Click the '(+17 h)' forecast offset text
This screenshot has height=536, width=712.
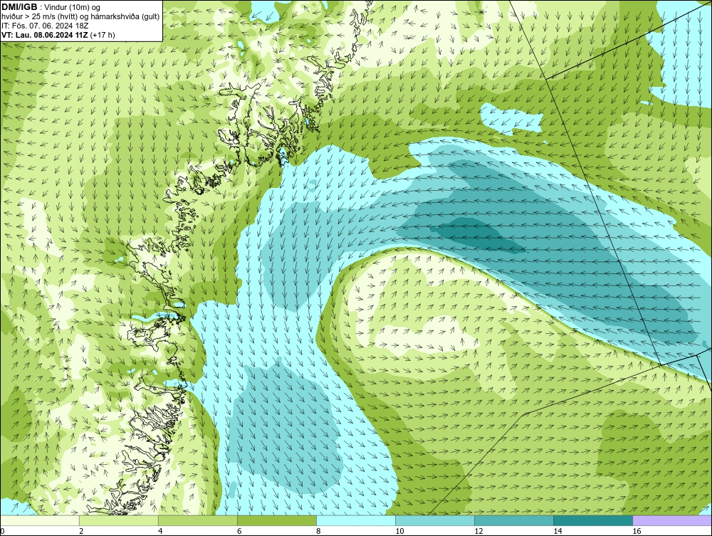103,35
